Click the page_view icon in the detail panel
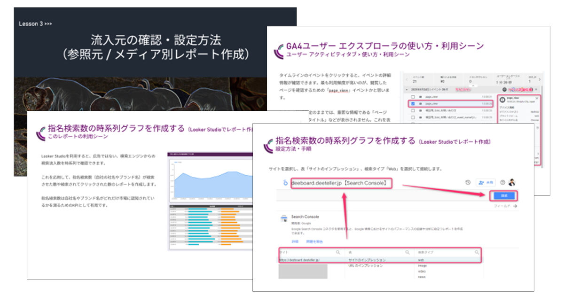 502,100
